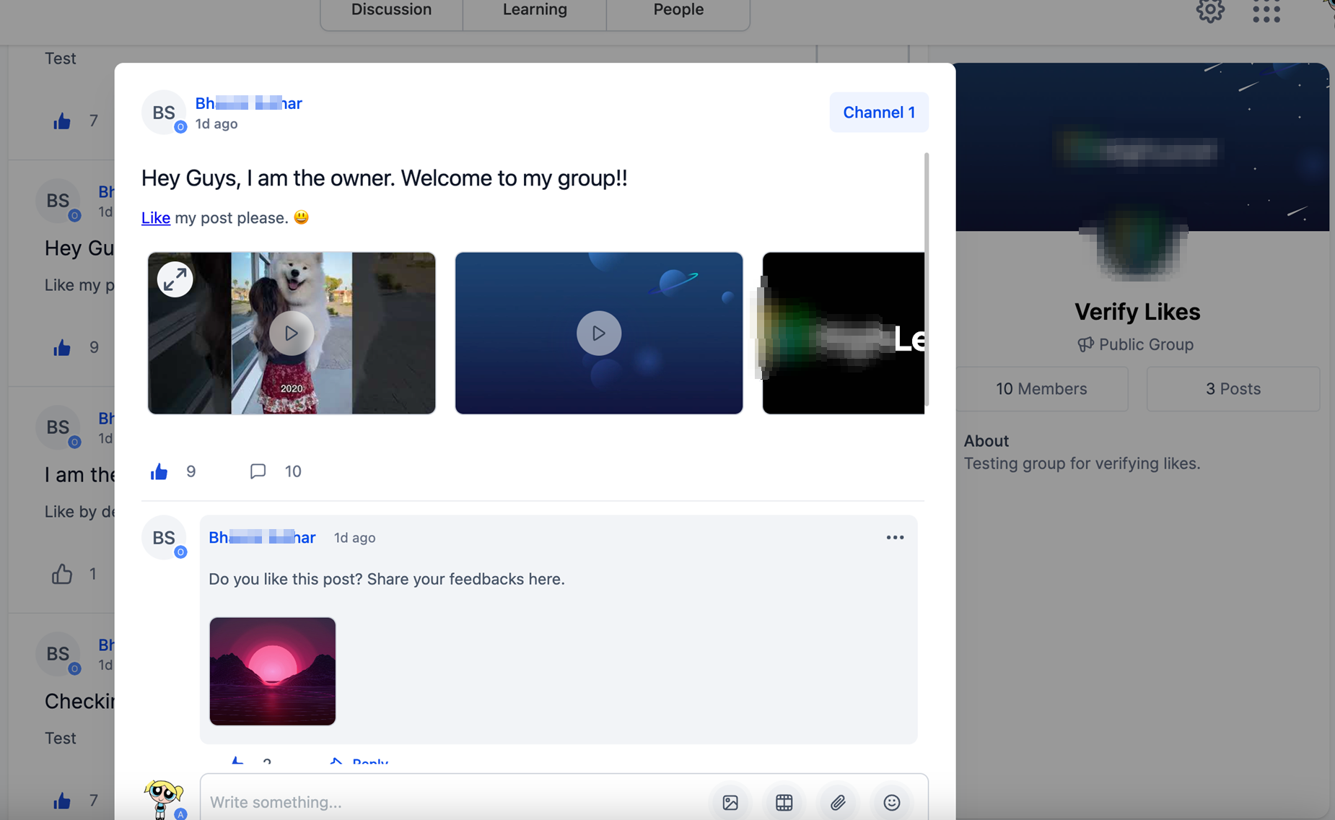Click the 3 Posts button
The image size is (1335, 820).
click(1233, 389)
